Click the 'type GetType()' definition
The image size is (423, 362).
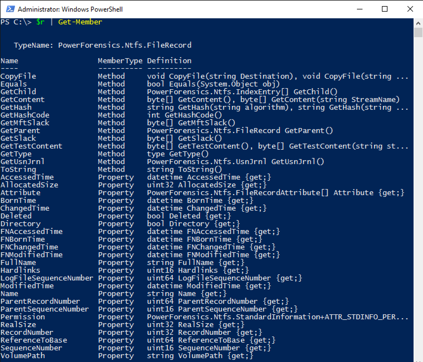coord(178,154)
